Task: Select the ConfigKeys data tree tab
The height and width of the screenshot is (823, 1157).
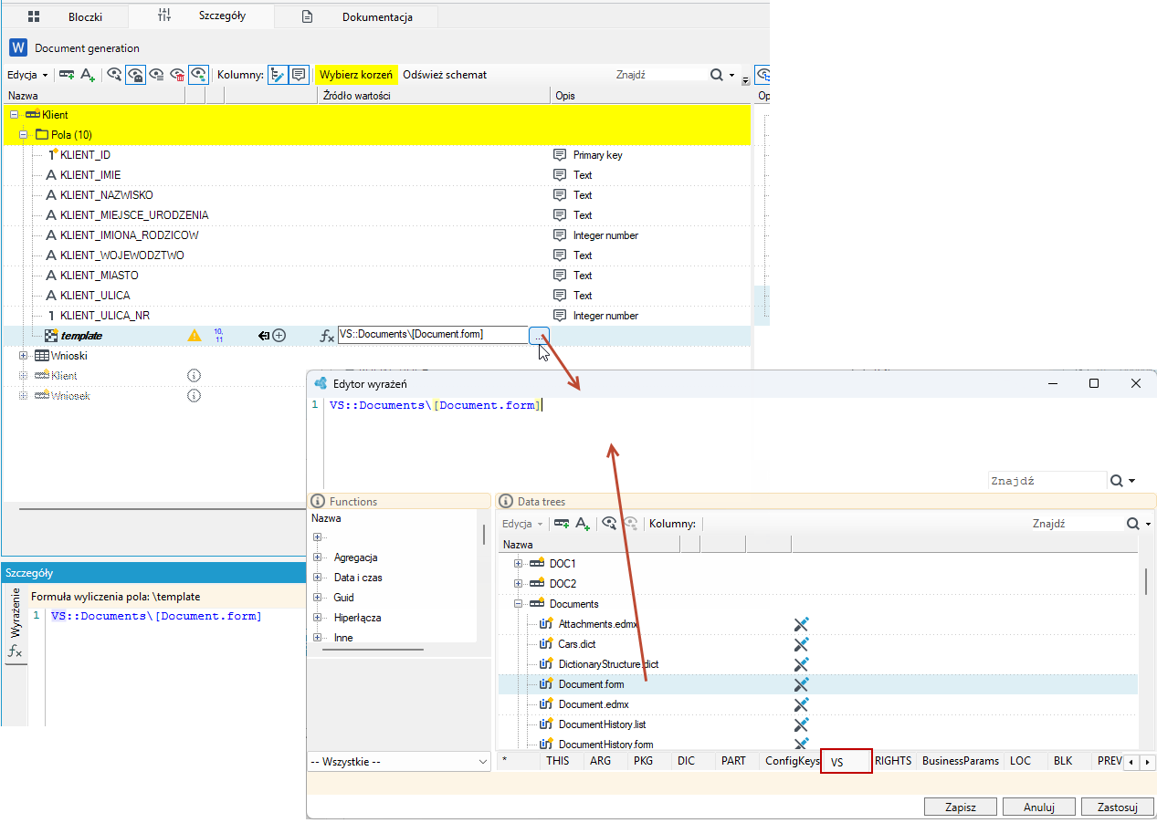Action: pyautogui.click(x=792, y=761)
